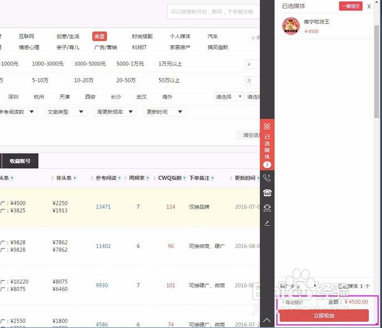Filter followers 50万以上
Screen dimensions: 382x328
[x=169, y=80]
